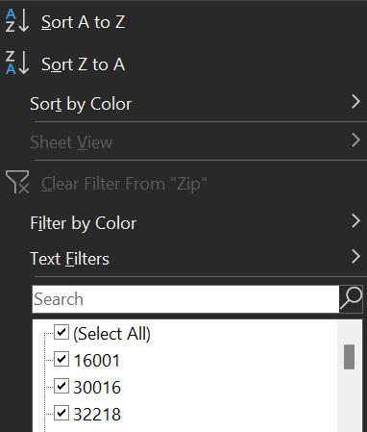Expand the Text Filters submenu arrow

pos(355,257)
